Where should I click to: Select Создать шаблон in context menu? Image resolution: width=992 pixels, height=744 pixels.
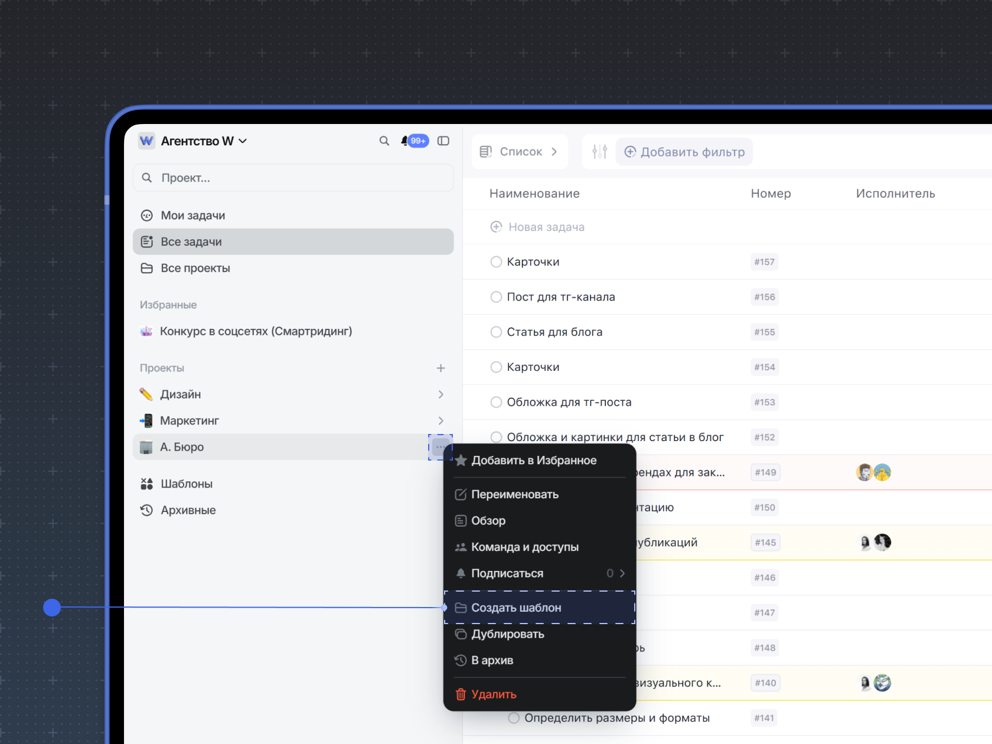[x=515, y=608]
